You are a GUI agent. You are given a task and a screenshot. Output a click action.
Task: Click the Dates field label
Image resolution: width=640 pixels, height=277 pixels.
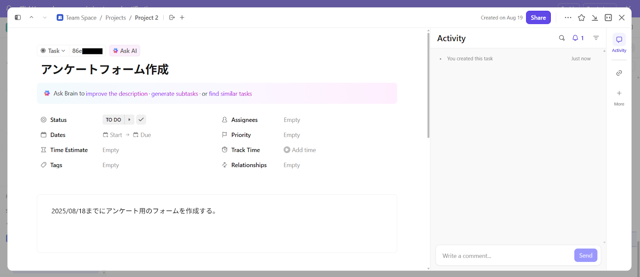[58, 135]
